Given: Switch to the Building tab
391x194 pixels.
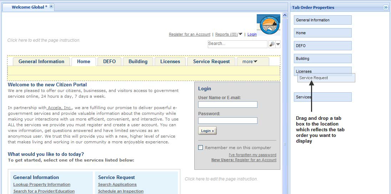Looking at the screenshot, I should [x=138, y=62].
